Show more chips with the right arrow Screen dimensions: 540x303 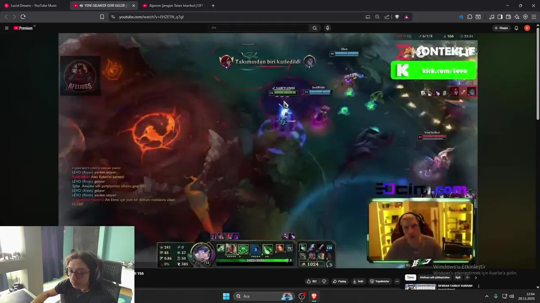click(x=475, y=277)
